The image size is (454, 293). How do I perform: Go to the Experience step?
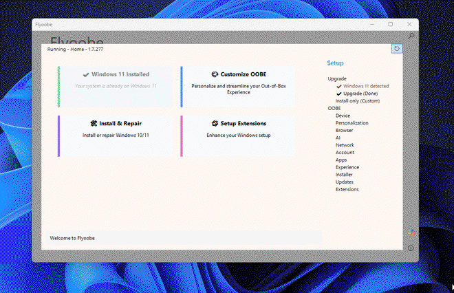click(347, 167)
